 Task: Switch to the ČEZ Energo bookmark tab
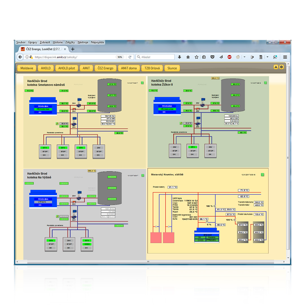[x=105, y=68]
